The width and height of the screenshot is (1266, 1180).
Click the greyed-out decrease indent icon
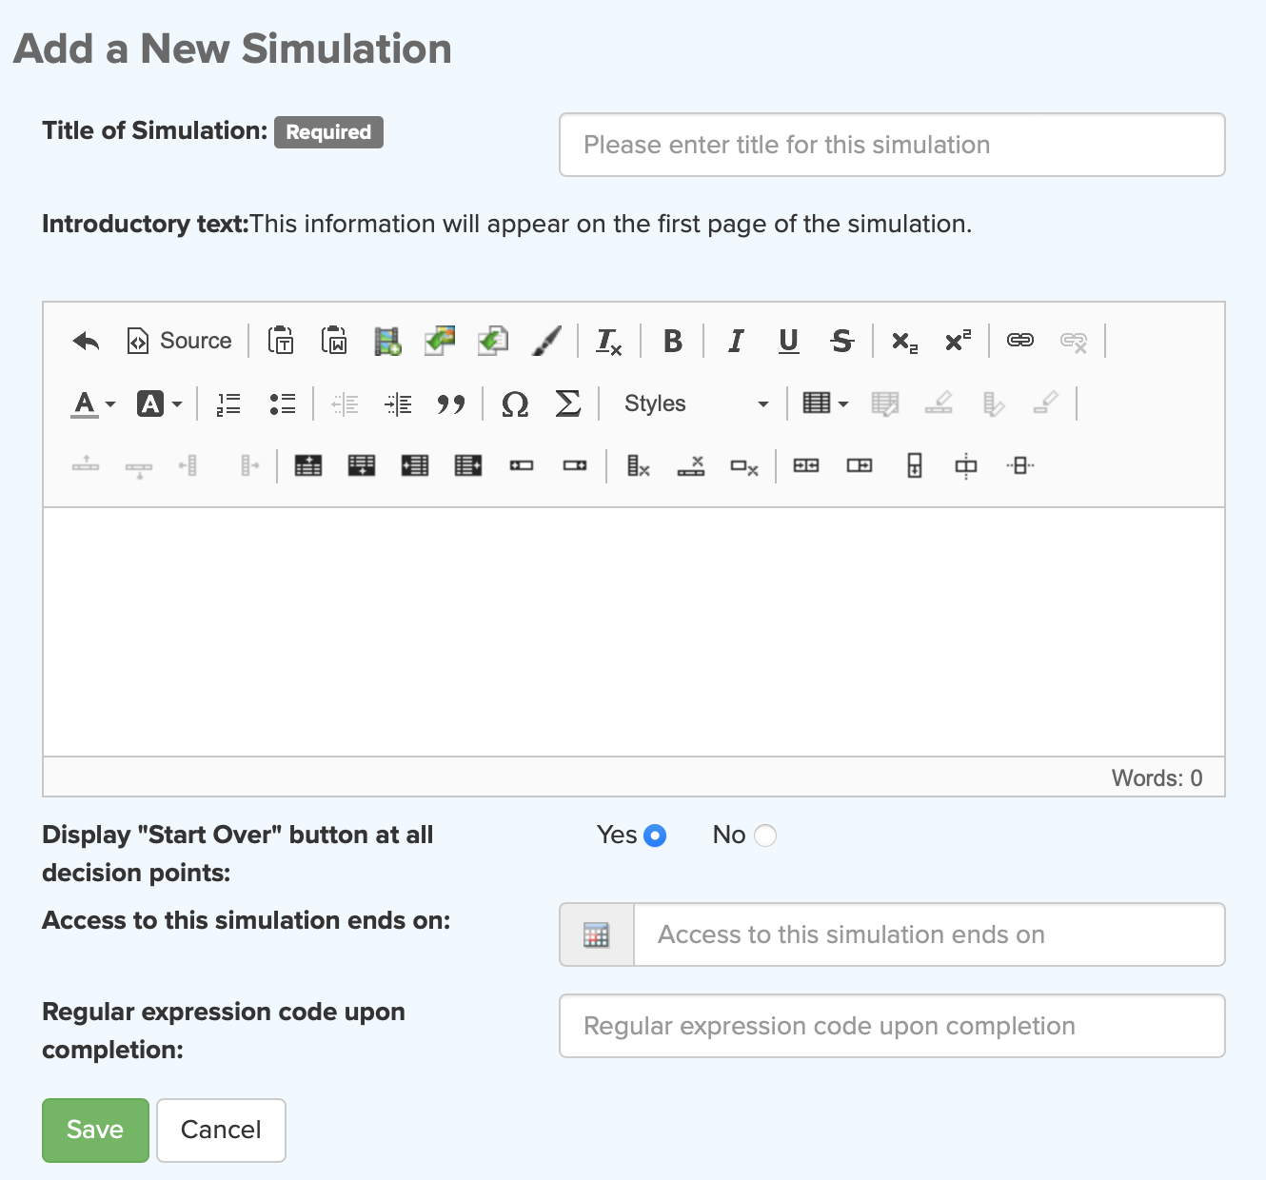click(345, 404)
